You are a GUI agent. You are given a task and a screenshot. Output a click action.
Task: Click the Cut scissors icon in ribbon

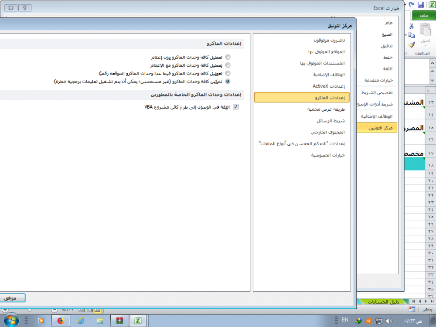(x=412, y=26)
